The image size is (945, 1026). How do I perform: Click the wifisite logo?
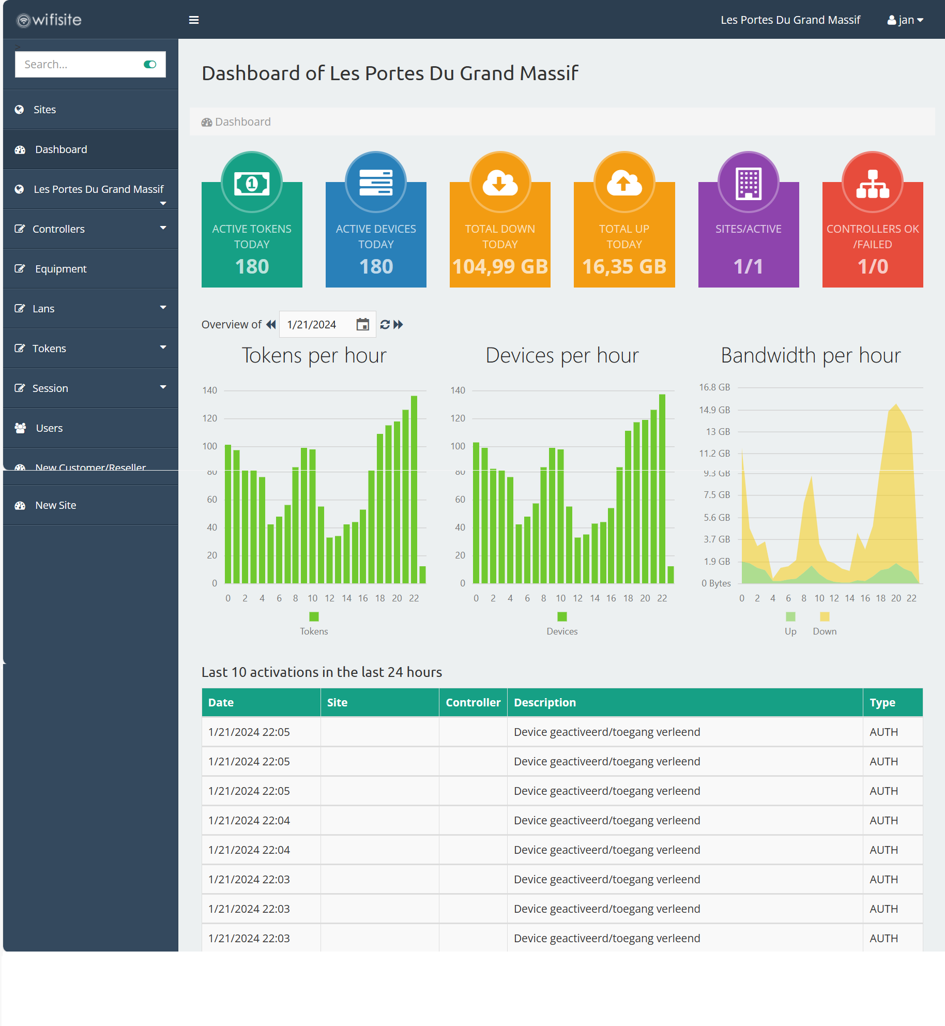(49, 20)
